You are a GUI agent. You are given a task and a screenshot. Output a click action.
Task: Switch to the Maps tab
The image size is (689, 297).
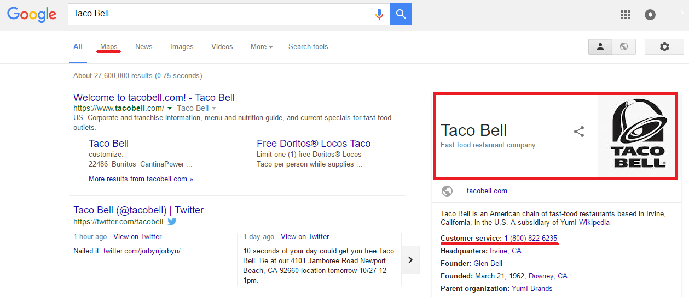109,47
